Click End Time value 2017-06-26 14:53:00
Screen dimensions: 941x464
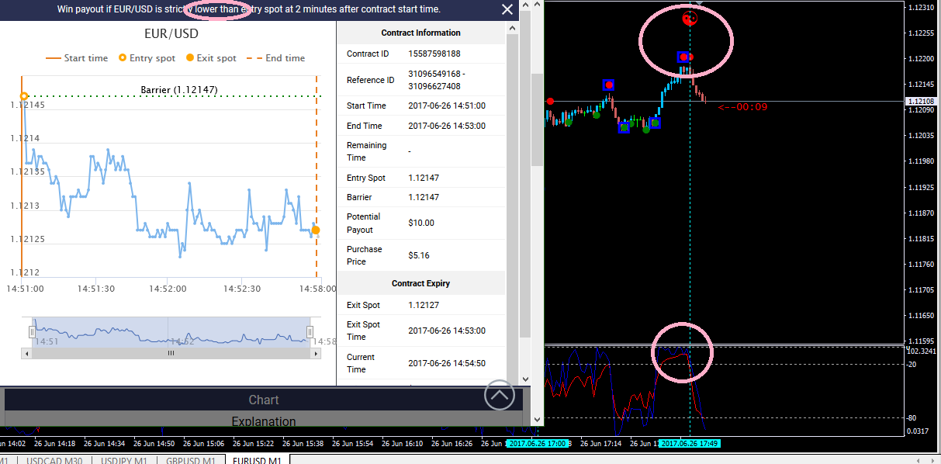tap(447, 126)
